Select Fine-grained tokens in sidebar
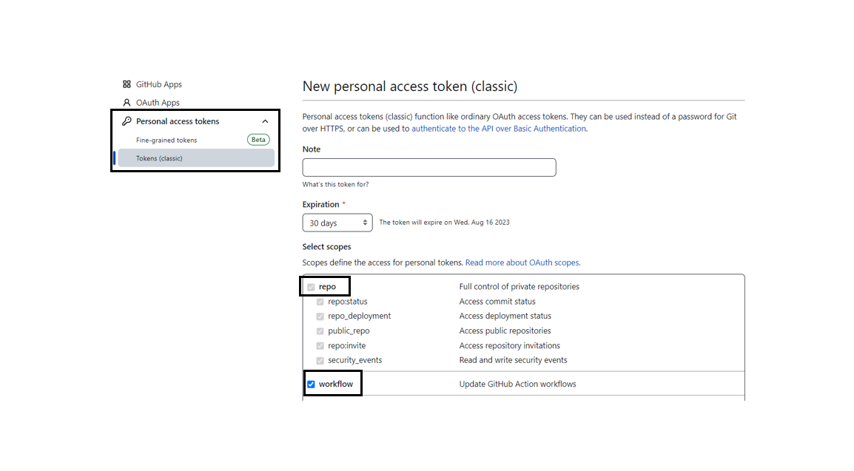This screenshot has height=471, width=854. (x=167, y=140)
